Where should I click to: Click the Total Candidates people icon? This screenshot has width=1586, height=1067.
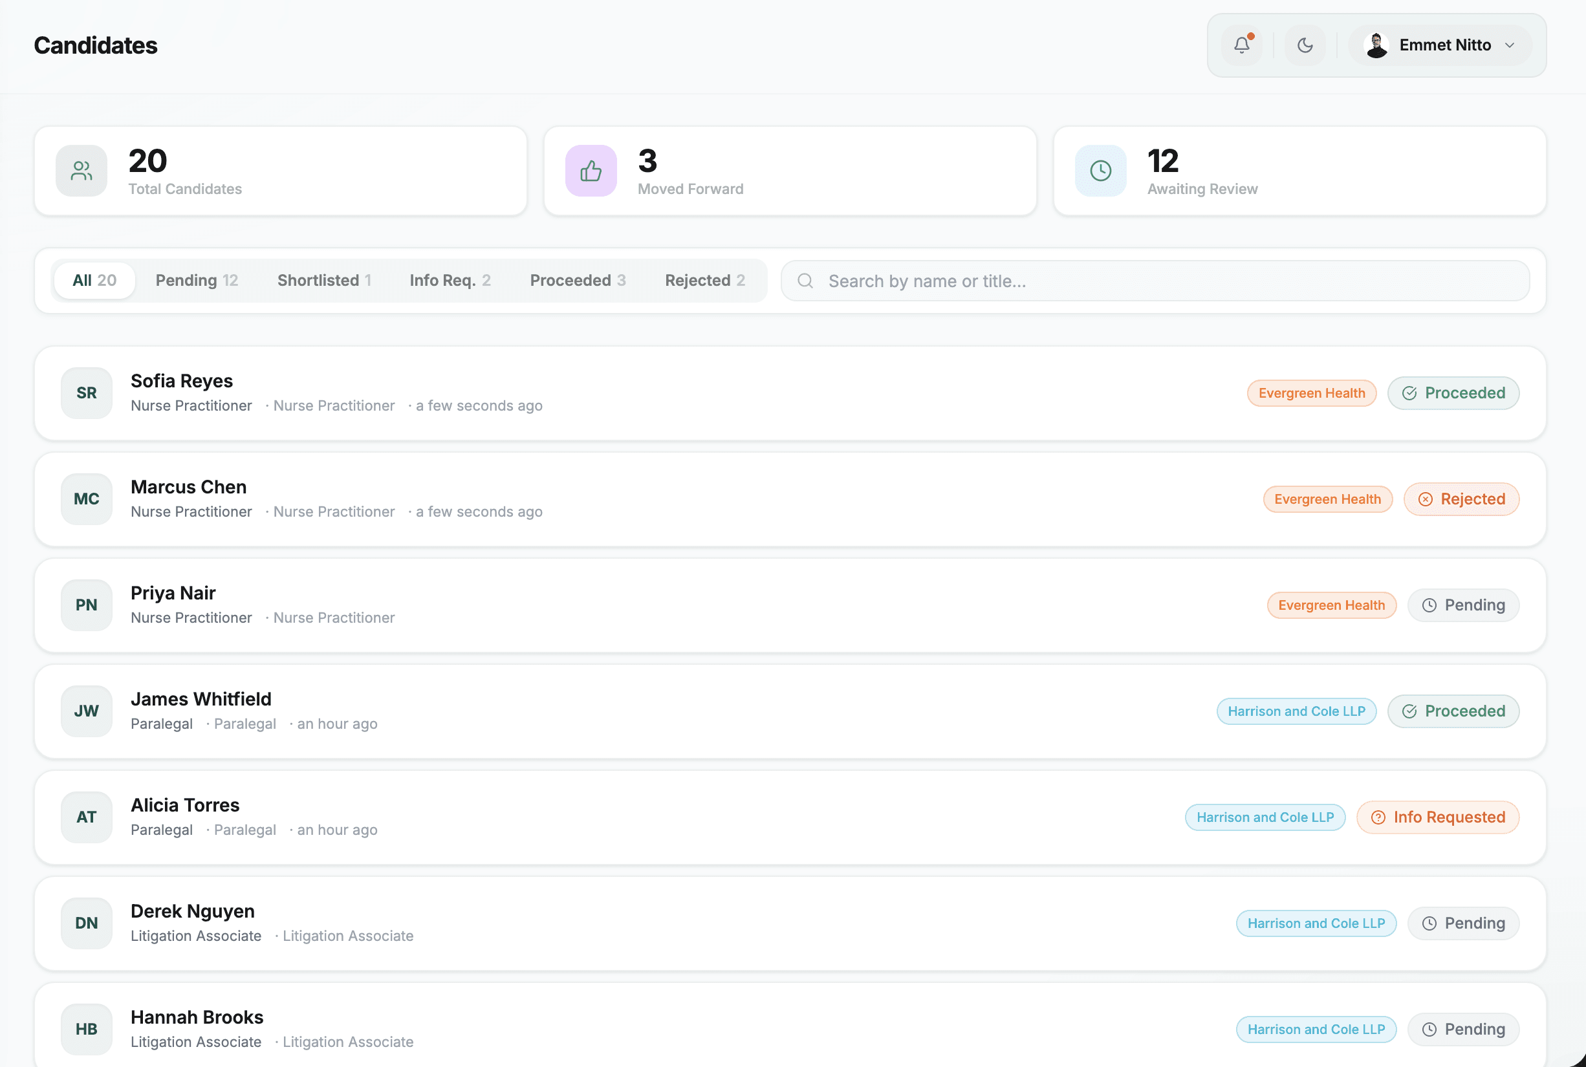click(81, 171)
